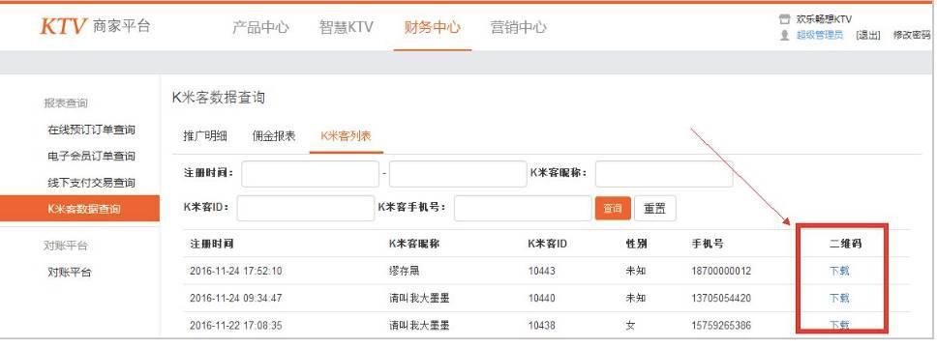The height and width of the screenshot is (348, 937).
Task: Click the 修改密码 link
Action: point(911,35)
